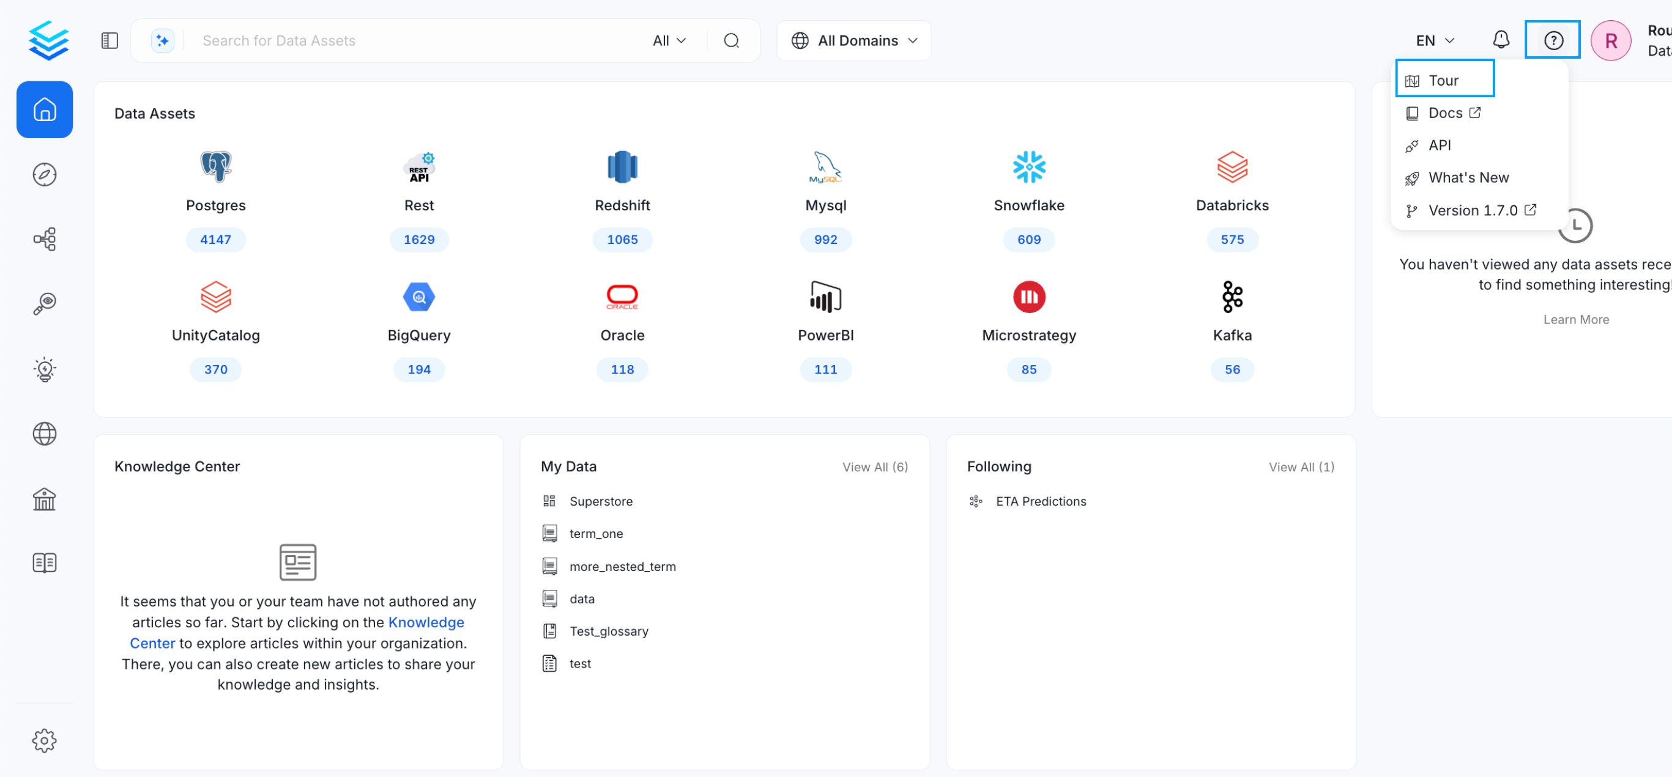Open the Home icon in the sidebar
Screen dimensions: 1672x777
[44, 109]
